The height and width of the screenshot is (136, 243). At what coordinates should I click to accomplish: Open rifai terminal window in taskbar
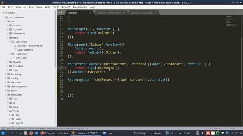pos(147,133)
